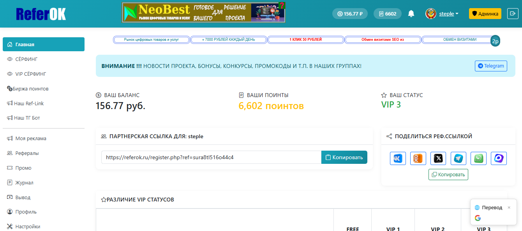Open the notifications bell icon
Image resolution: width=522 pixels, height=231 pixels.
(411, 14)
